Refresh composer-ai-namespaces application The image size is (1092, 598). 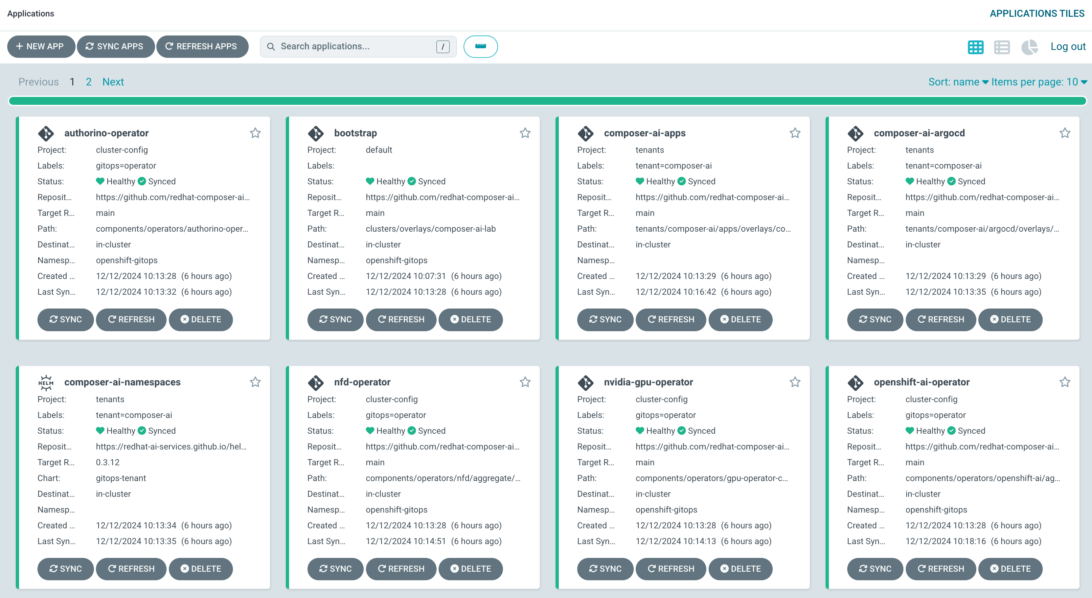(131, 569)
